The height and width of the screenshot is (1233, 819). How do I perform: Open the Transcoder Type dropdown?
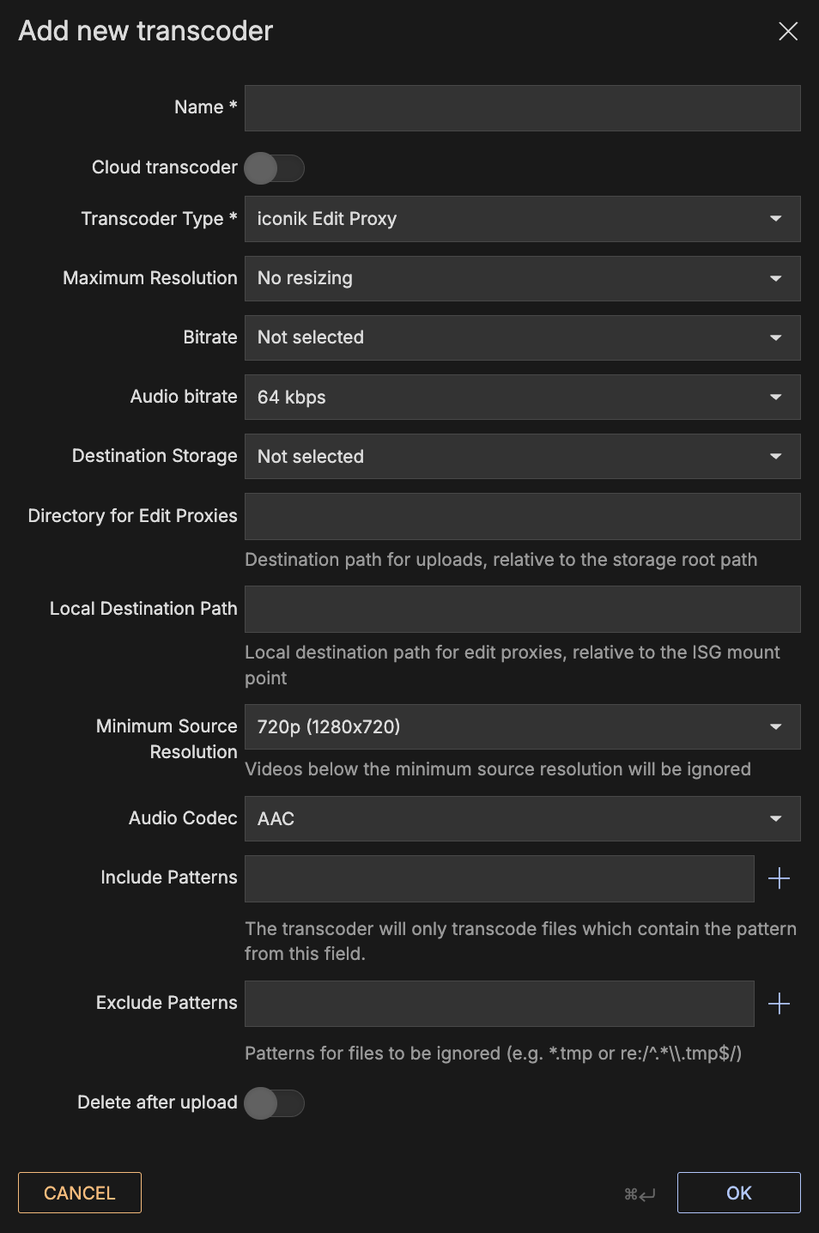(522, 219)
